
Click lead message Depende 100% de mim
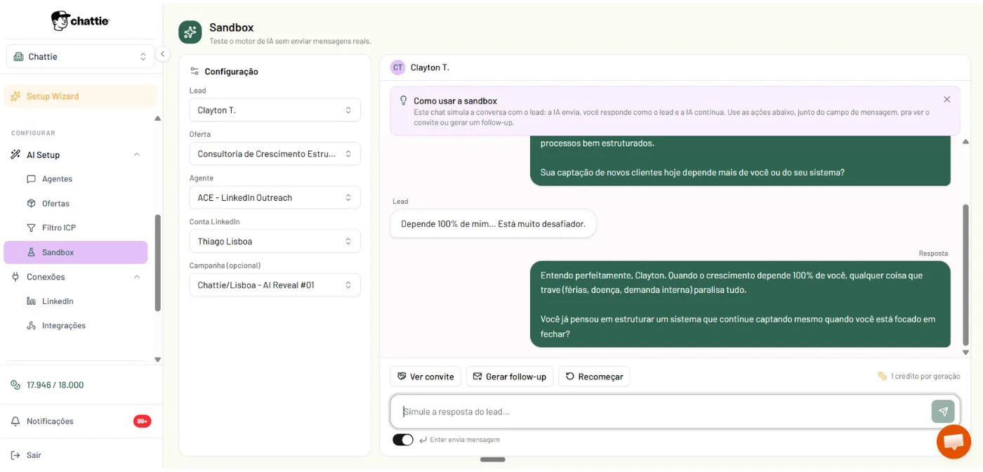tap(493, 223)
